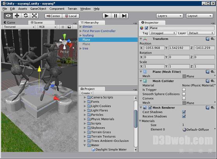Click the Position X input field
The width and height of the screenshot is (217, 159).
tap(154, 48)
